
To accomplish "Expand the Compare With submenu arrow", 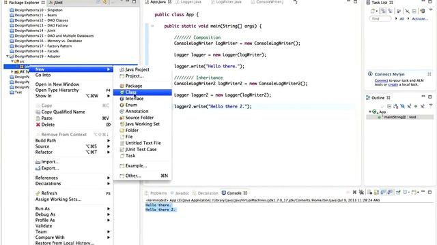I will [x=109, y=238].
